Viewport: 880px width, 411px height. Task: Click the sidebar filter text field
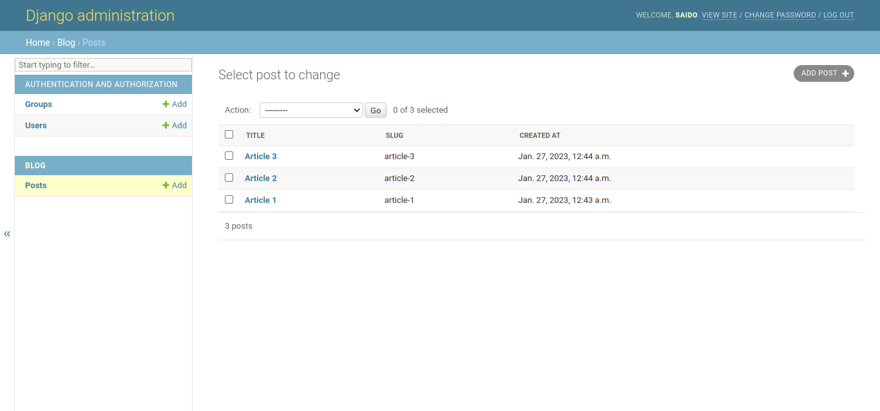(103, 65)
